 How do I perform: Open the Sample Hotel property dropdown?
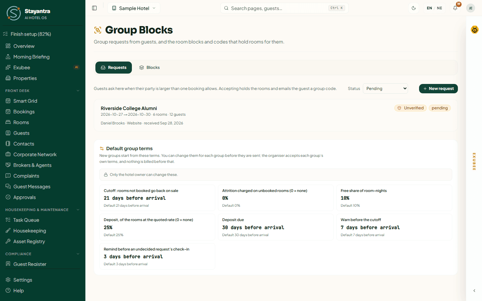(x=134, y=8)
